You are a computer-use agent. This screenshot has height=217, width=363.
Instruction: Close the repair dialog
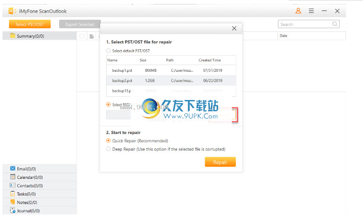click(234, 28)
